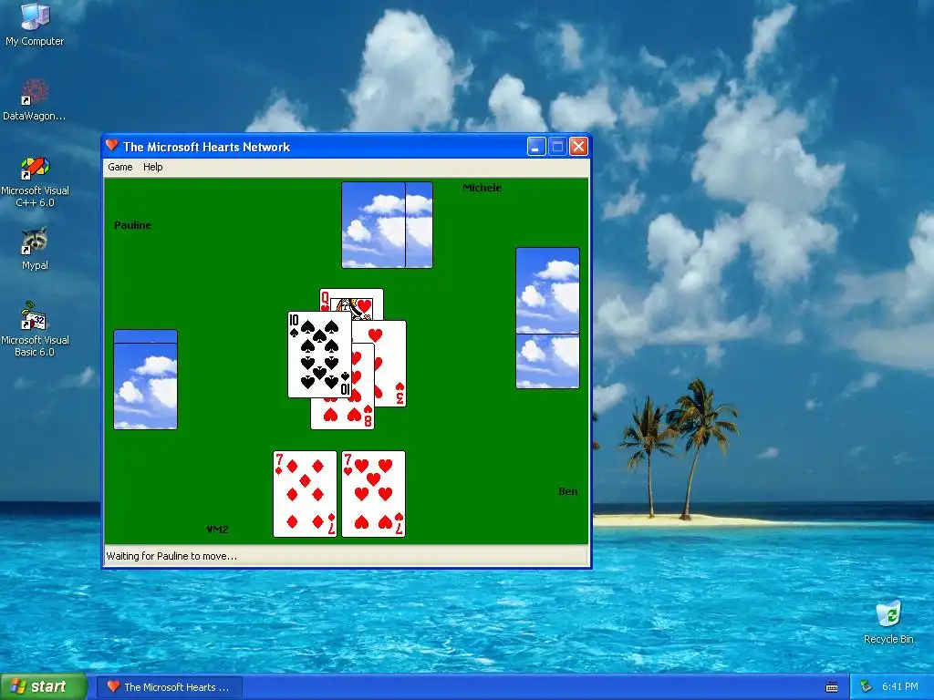Select the 7 of hearts in your hand

pyautogui.click(x=373, y=494)
